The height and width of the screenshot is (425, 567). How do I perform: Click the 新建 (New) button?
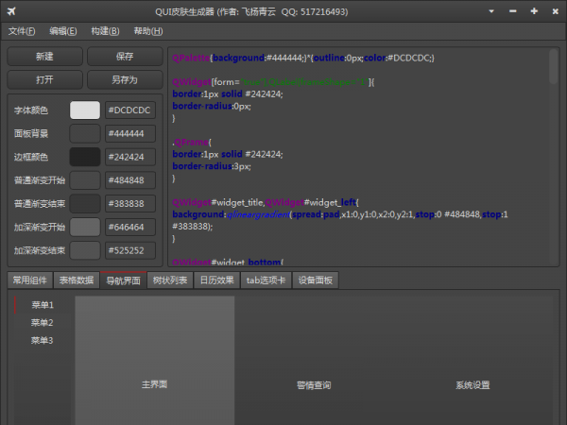[44, 57]
